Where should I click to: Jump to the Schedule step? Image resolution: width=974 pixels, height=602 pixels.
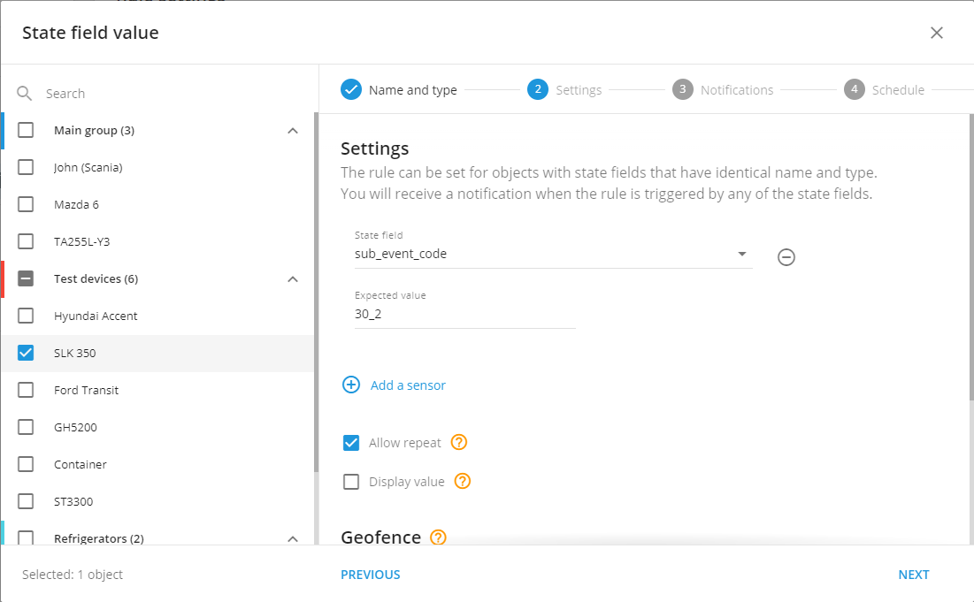pyautogui.click(x=885, y=90)
